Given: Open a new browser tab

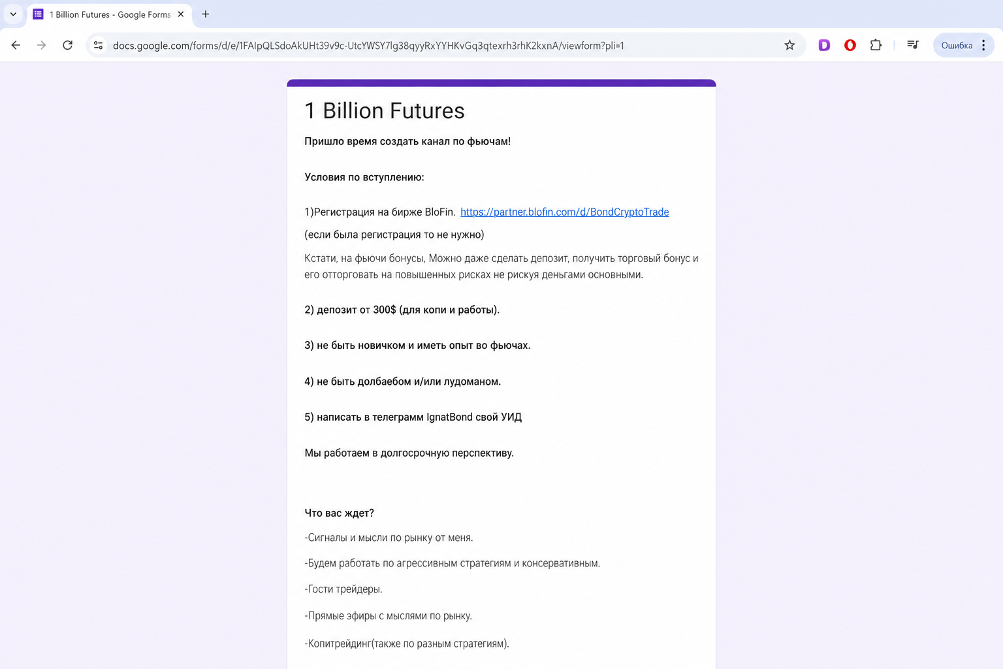Looking at the screenshot, I should (205, 14).
